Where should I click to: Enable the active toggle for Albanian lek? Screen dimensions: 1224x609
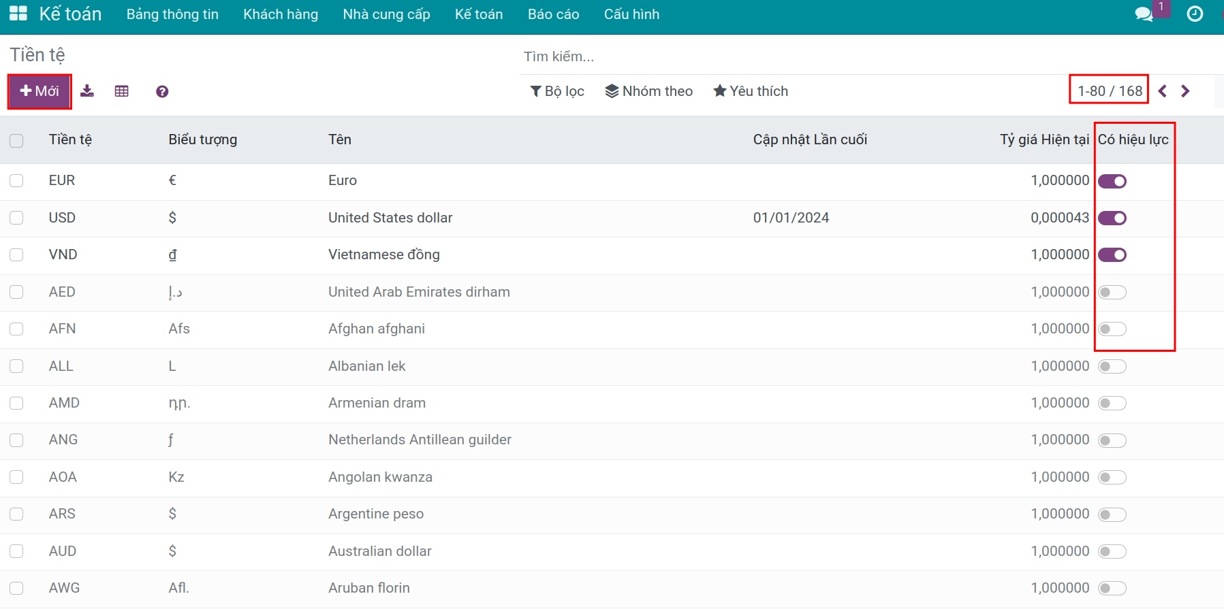click(x=1112, y=366)
